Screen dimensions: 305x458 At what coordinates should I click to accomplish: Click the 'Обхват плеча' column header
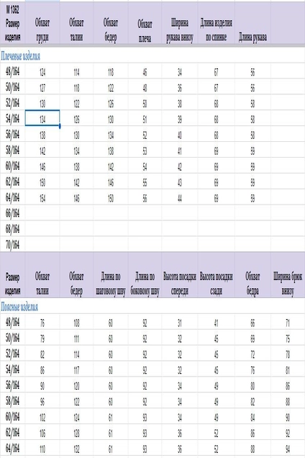145,31
